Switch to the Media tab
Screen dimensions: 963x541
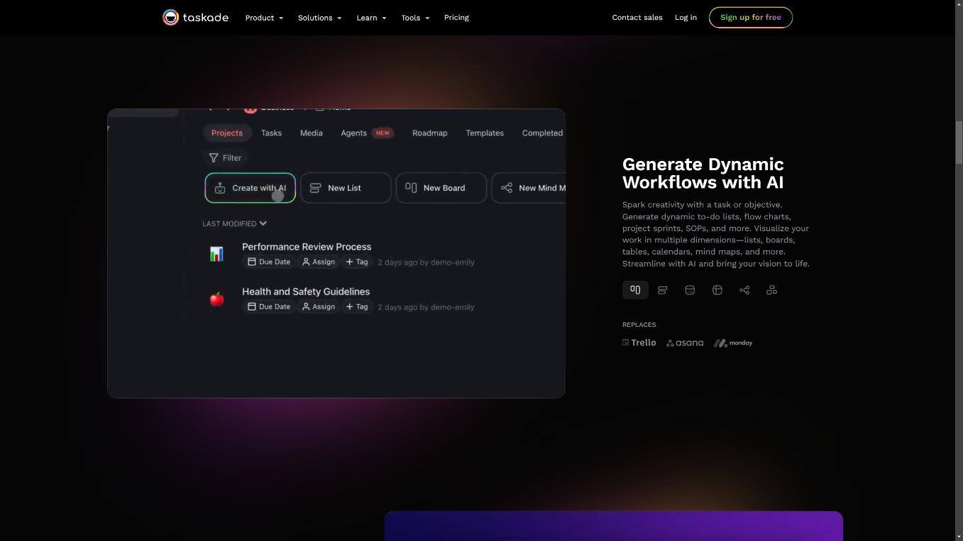[x=311, y=133]
